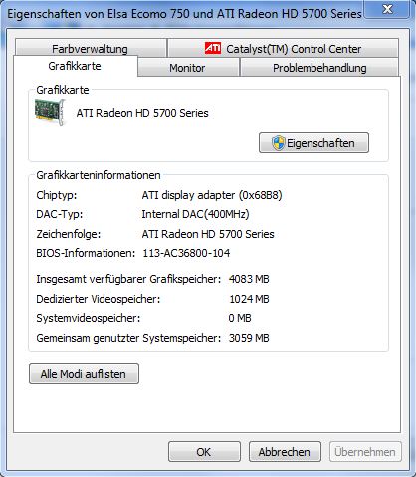
Task: Click the Dedizierter Videospeicher 1024 MB value
Action: click(x=249, y=299)
